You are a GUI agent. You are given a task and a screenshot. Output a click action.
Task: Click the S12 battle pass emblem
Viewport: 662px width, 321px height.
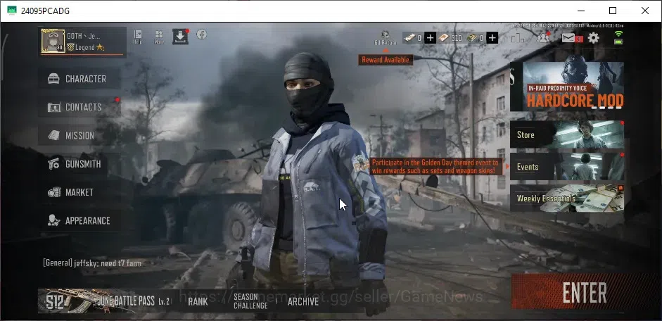click(56, 301)
